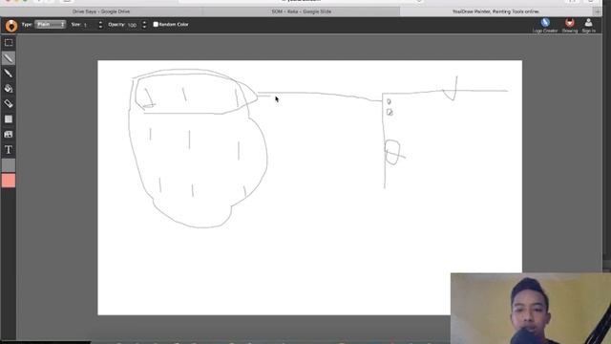Select the Text tool
The height and width of the screenshot is (344, 611).
tap(9, 150)
